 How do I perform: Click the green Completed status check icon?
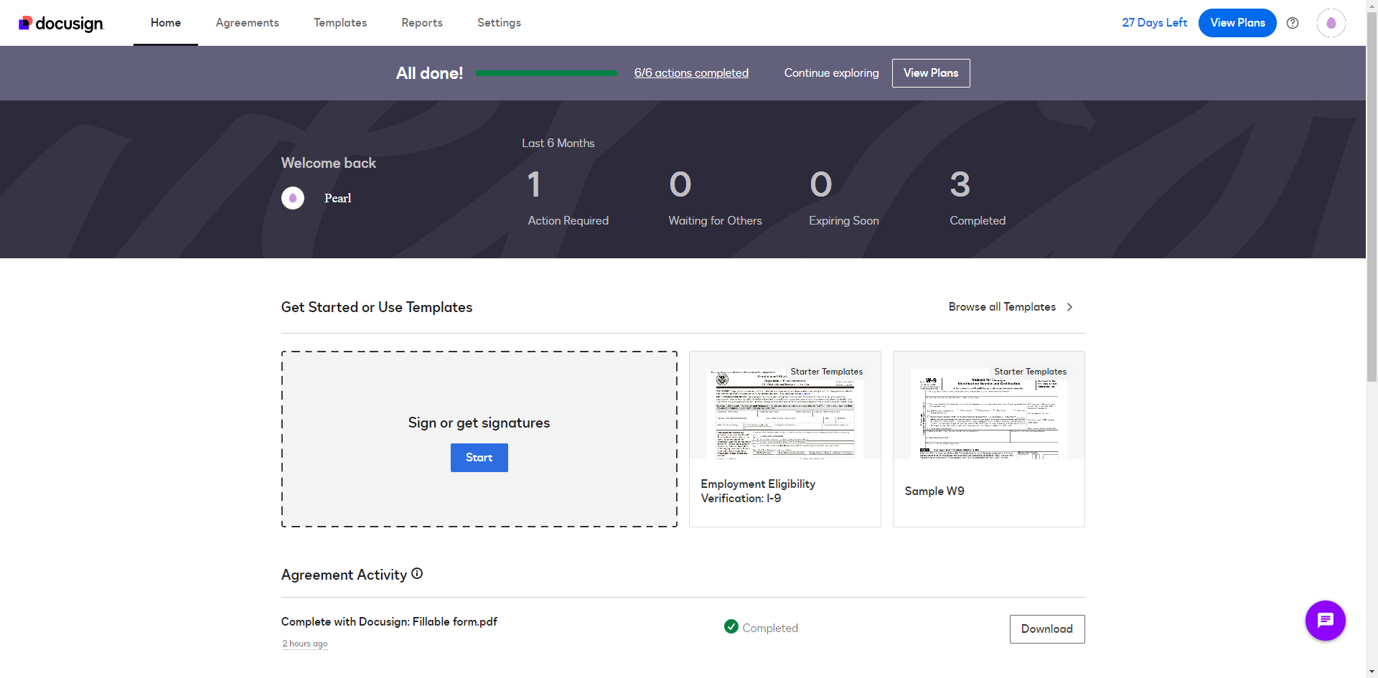[731, 627]
